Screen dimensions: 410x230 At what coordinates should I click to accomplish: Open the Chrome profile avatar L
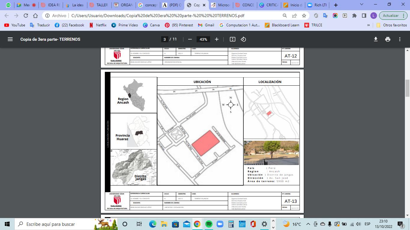click(373, 16)
